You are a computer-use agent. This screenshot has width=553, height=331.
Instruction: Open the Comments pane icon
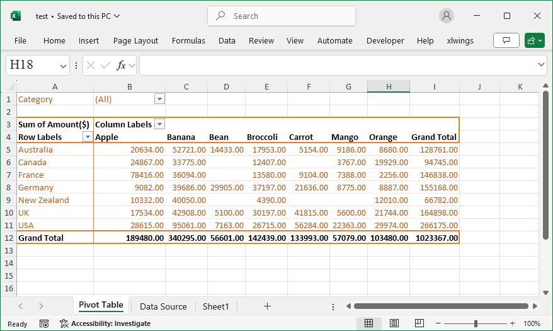pos(506,40)
